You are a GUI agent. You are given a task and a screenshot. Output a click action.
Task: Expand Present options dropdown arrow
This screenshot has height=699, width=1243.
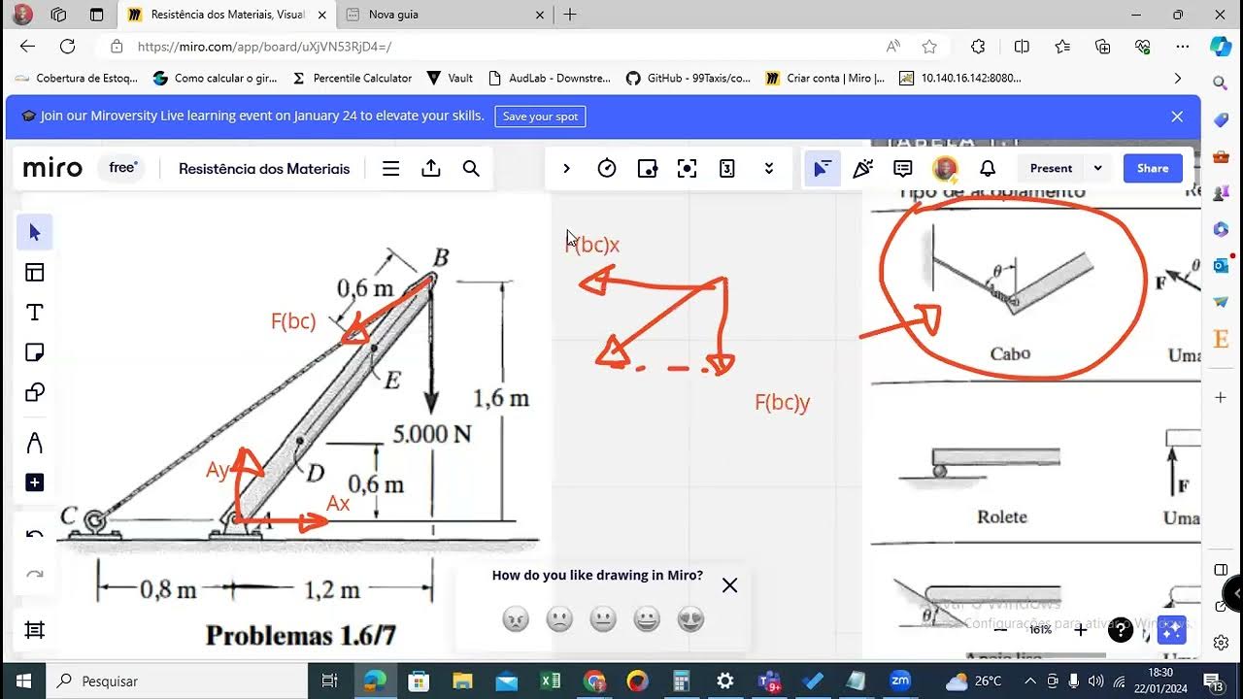[x=1098, y=169]
